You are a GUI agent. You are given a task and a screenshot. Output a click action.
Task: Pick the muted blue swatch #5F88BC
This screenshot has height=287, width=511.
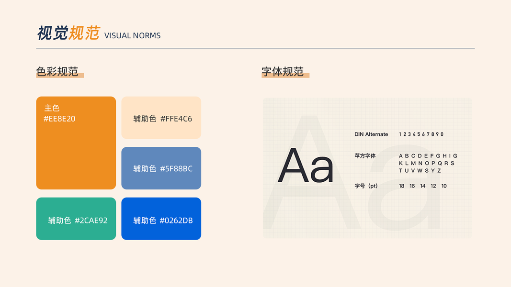point(161,168)
